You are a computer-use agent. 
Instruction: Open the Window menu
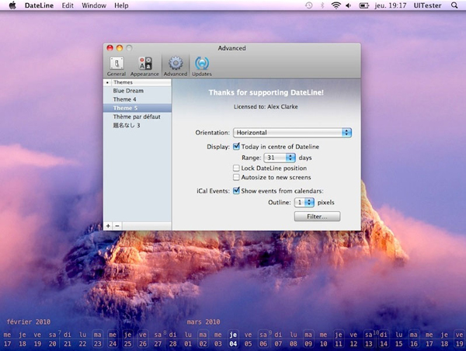tap(94, 5)
